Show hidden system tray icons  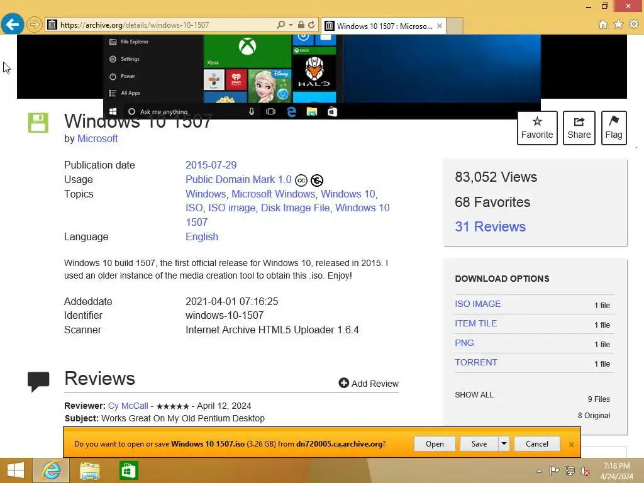click(539, 471)
